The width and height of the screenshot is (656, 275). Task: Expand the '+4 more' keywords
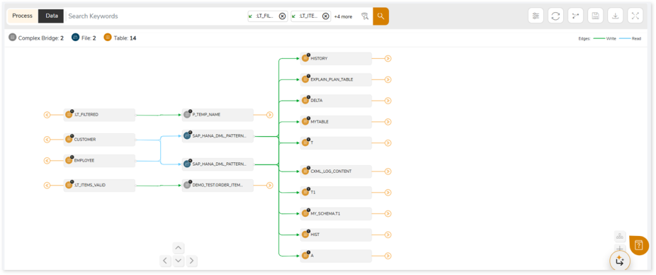pos(343,16)
